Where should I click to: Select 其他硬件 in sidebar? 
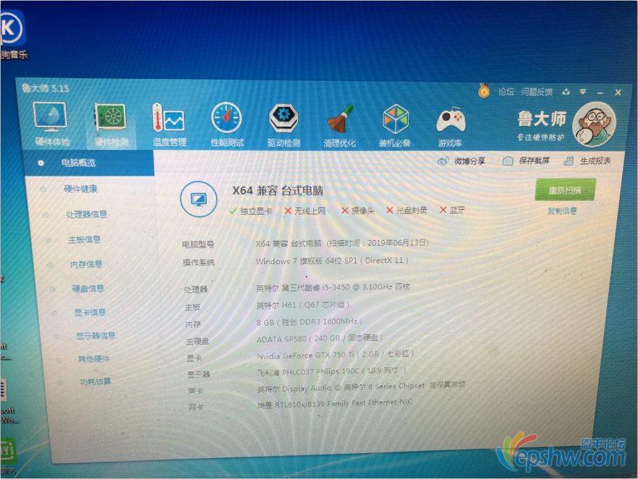(x=93, y=359)
